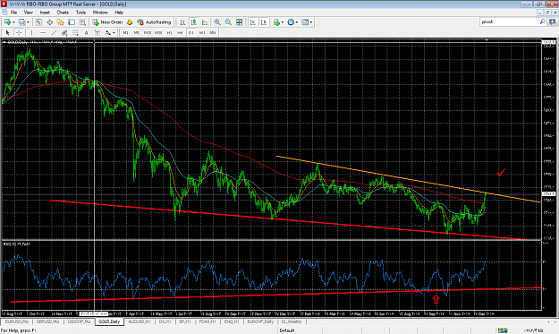Screen dimensions: 559x334
Task: Open the View menu
Action: [x=28, y=13]
